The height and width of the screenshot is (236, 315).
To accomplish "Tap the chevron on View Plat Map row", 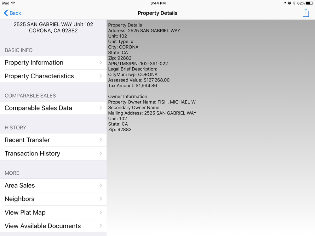I will (x=101, y=212).
